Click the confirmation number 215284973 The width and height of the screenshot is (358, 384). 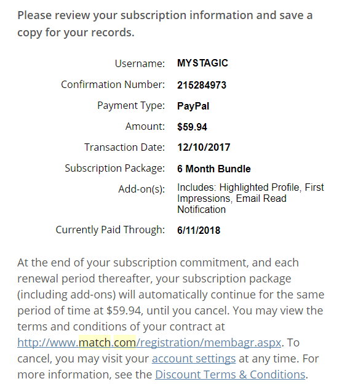pos(202,85)
